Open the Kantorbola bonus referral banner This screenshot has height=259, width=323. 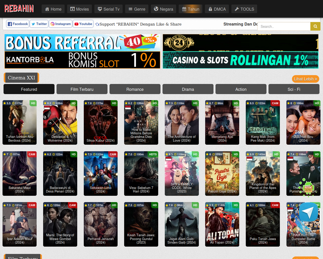coord(82,51)
